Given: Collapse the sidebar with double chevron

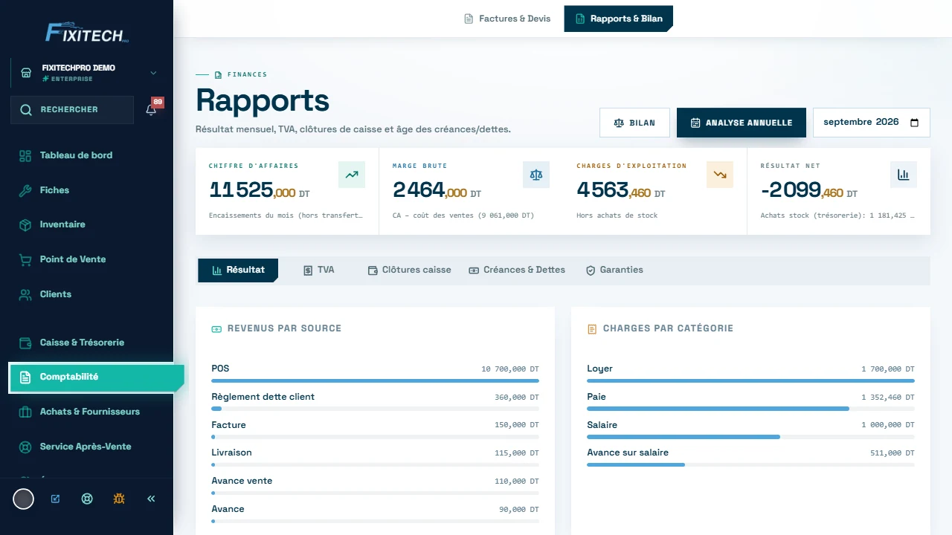Looking at the screenshot, I should click(x=151, y=499).
